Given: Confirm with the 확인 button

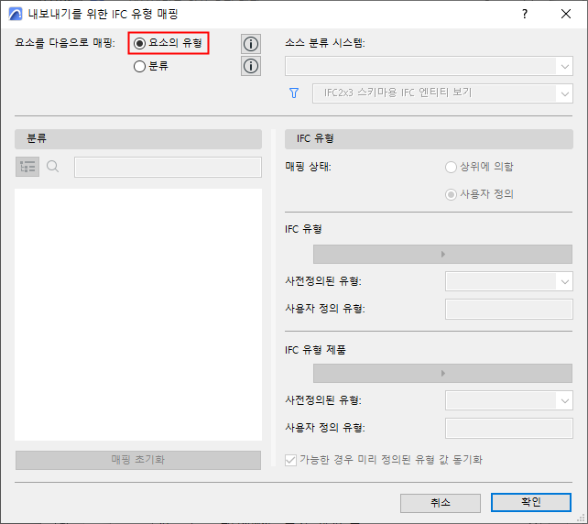Looking at the screenshot, I should click(531, 502).
